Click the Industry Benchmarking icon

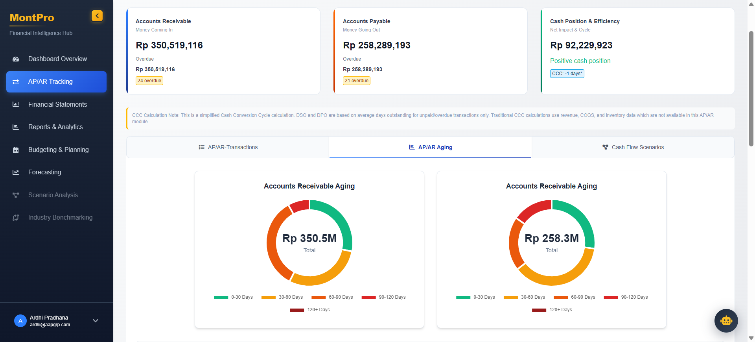(16, 218)
